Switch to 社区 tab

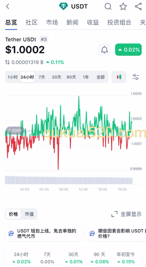pos(31,22)
